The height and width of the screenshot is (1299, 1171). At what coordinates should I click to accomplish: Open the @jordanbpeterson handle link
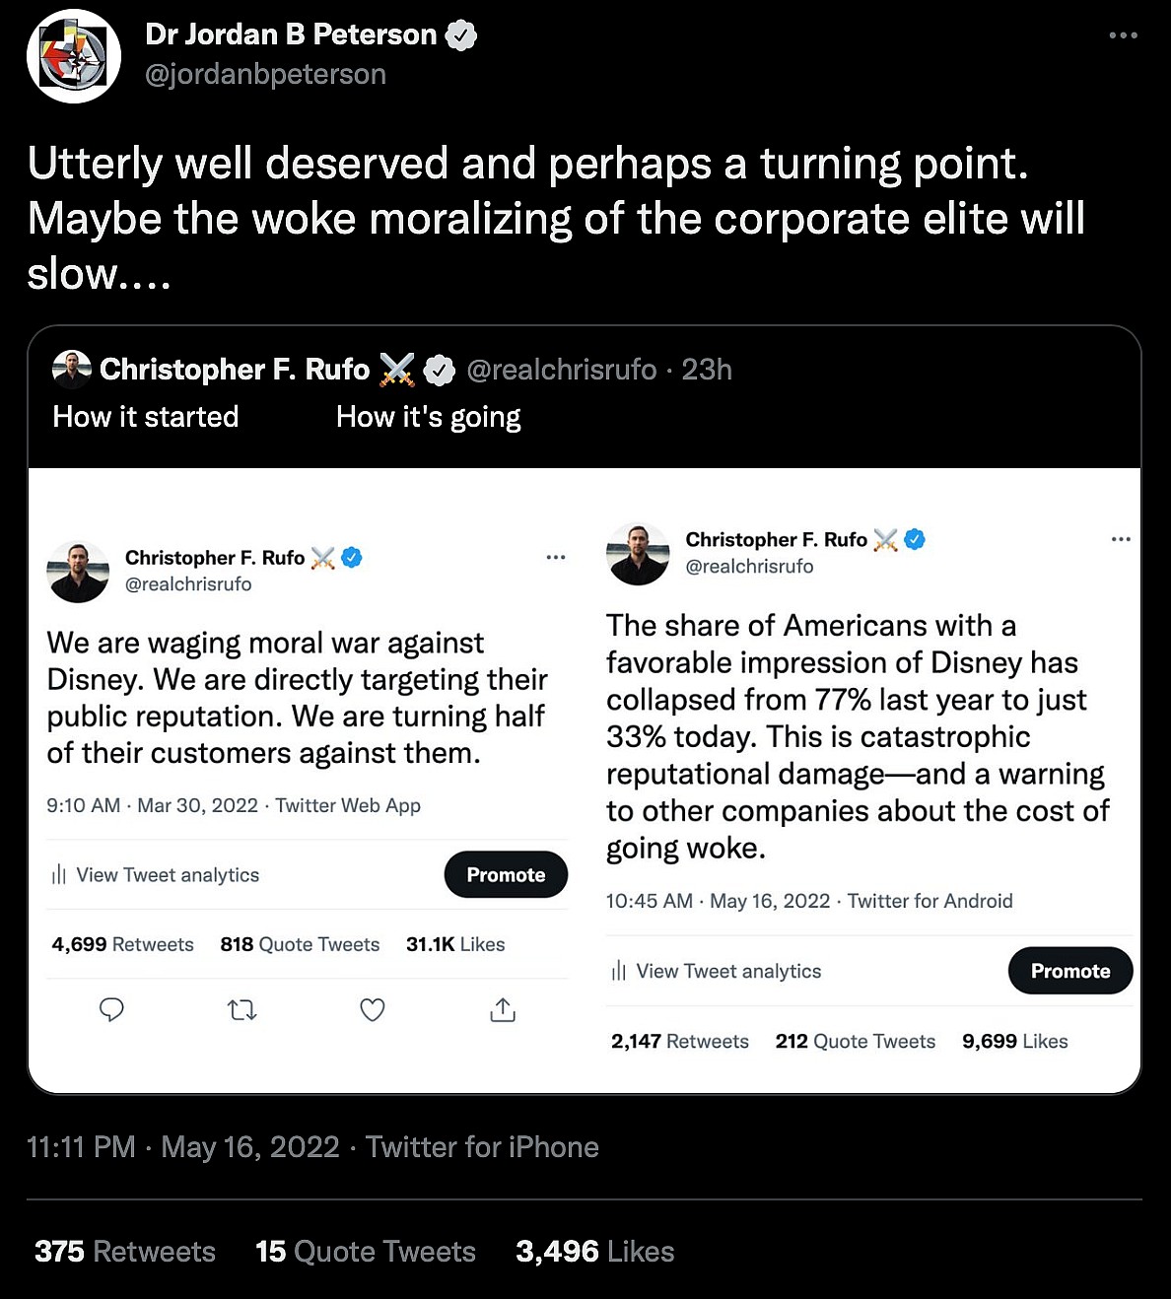click(265, 74)
